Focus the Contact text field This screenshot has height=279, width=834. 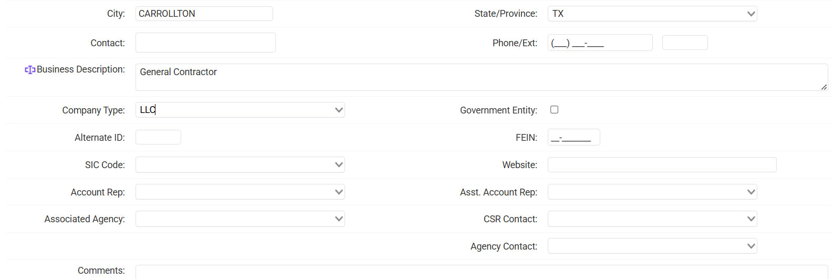[x=205, y=43]
